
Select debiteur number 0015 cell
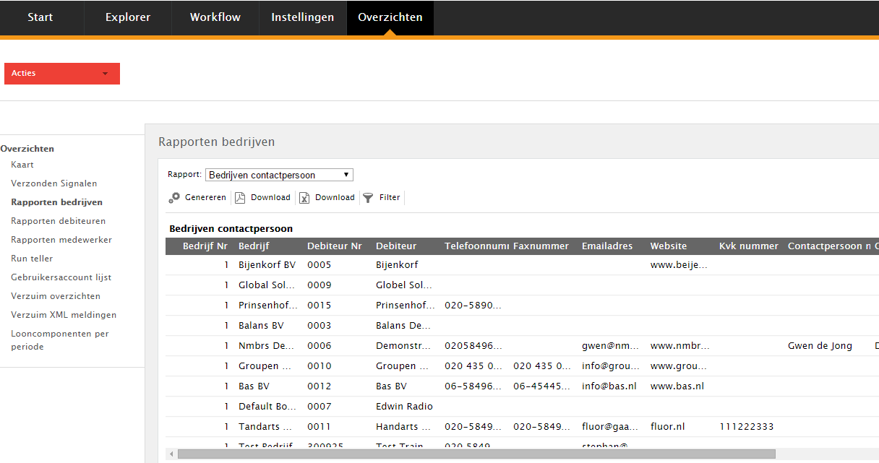pos(319,306)
